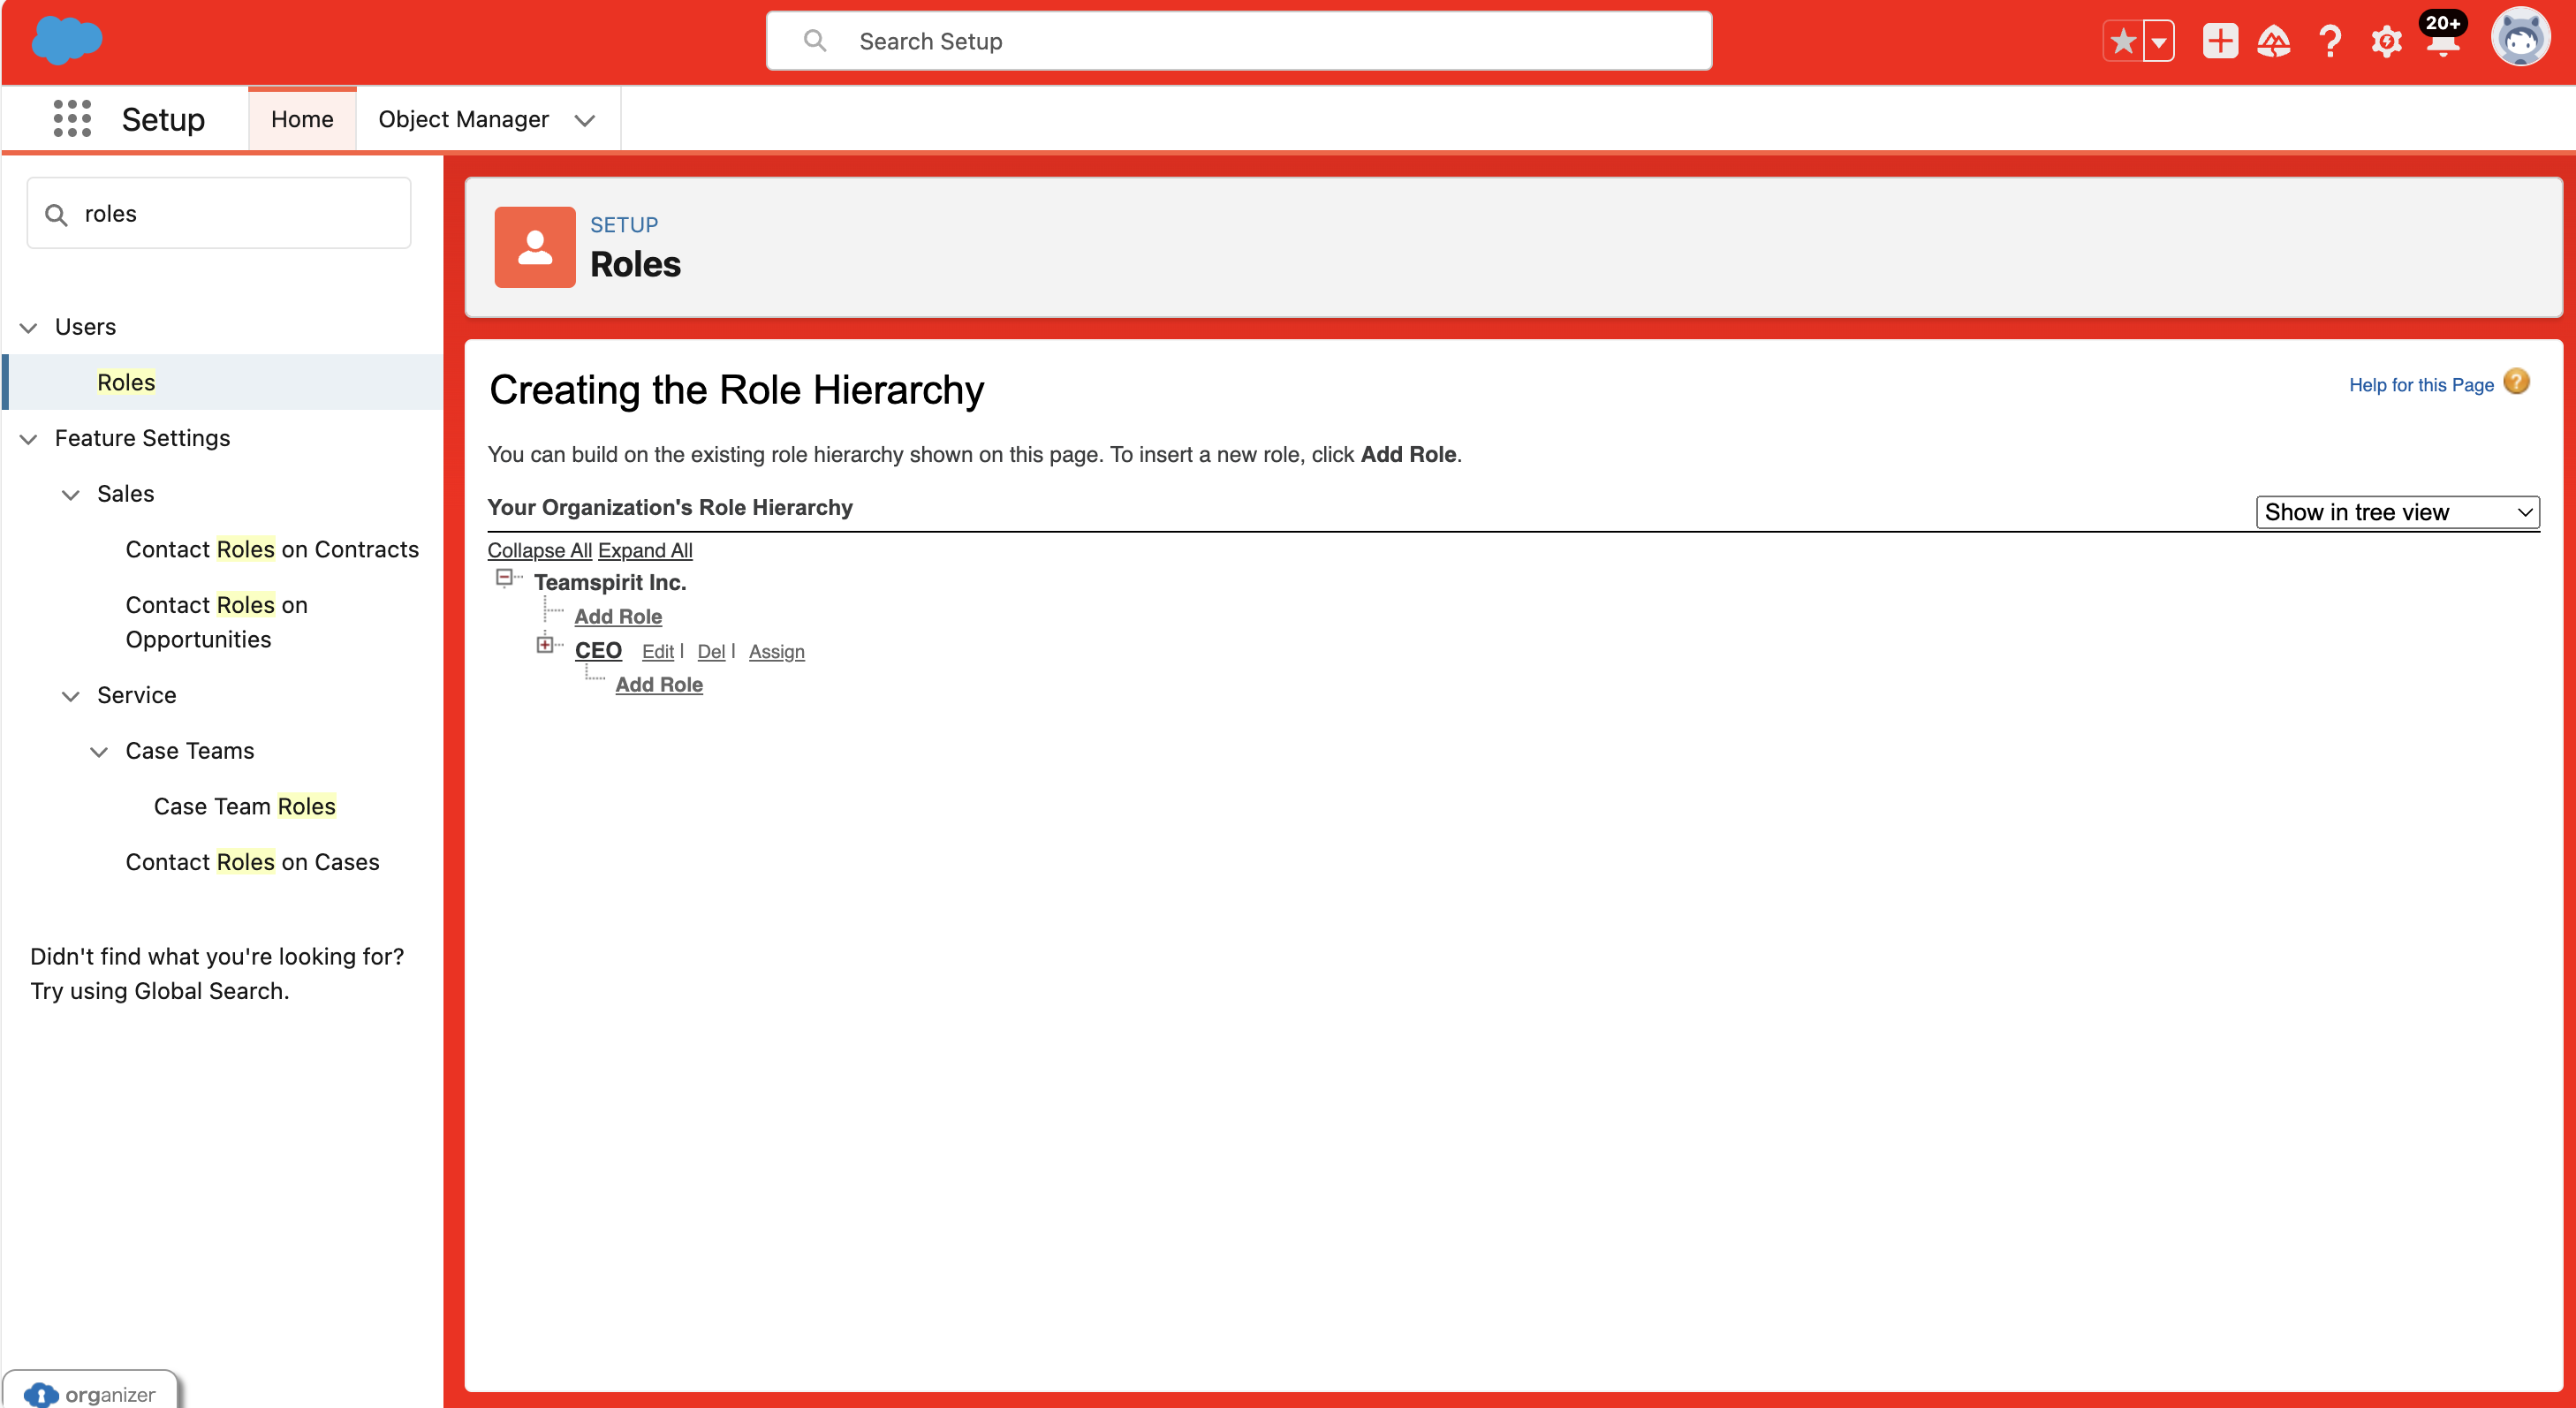
Task: Open the organizer extension button
Action: [90, 1392]
